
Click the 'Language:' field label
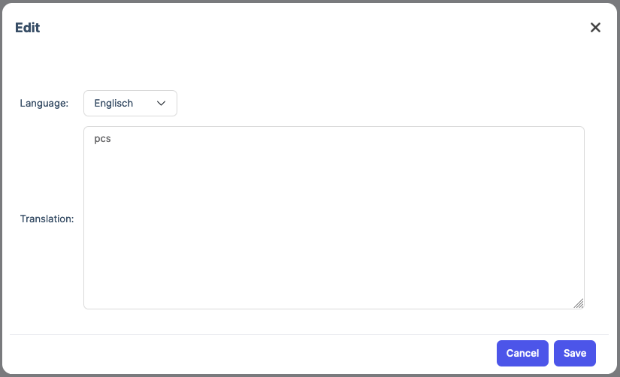(x=44, y=104)
